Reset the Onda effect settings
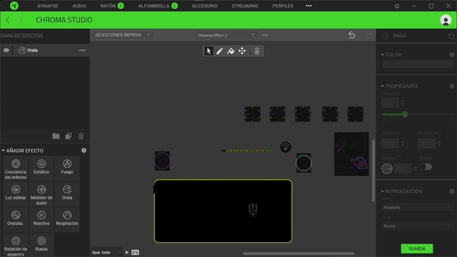457x257 pixels. click(x=451, y=36)
